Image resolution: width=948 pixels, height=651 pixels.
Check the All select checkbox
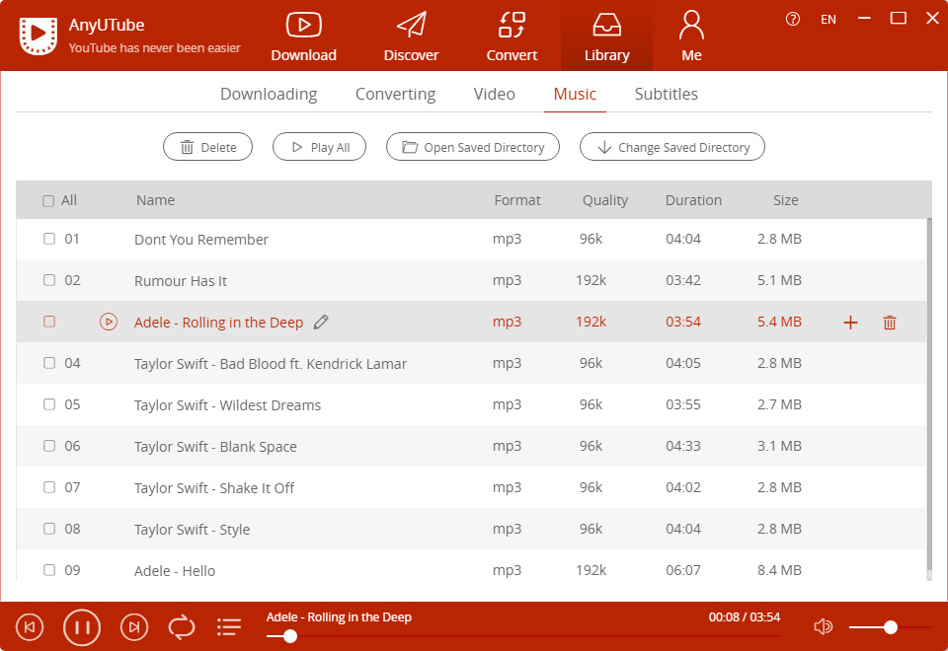click(x=48, y=201)
